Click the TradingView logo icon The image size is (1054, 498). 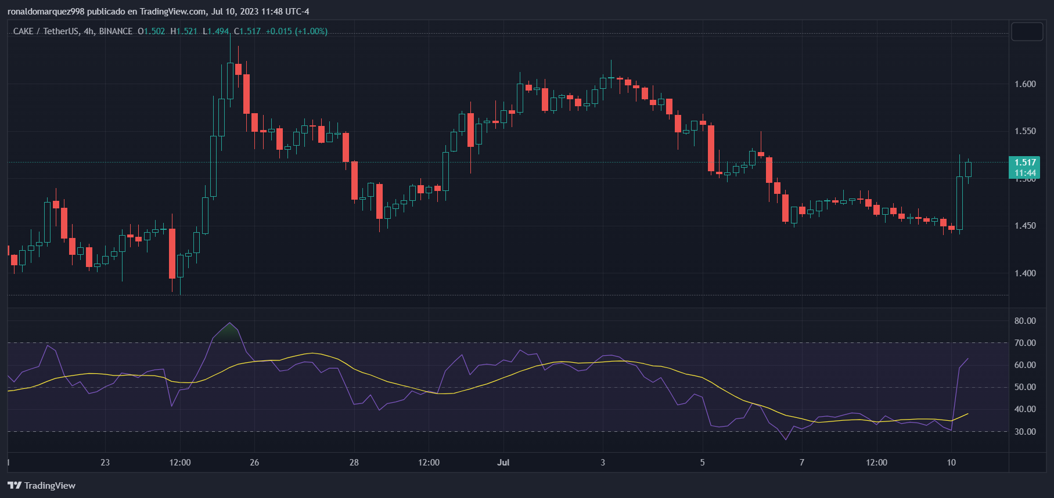tap(15, 485)
